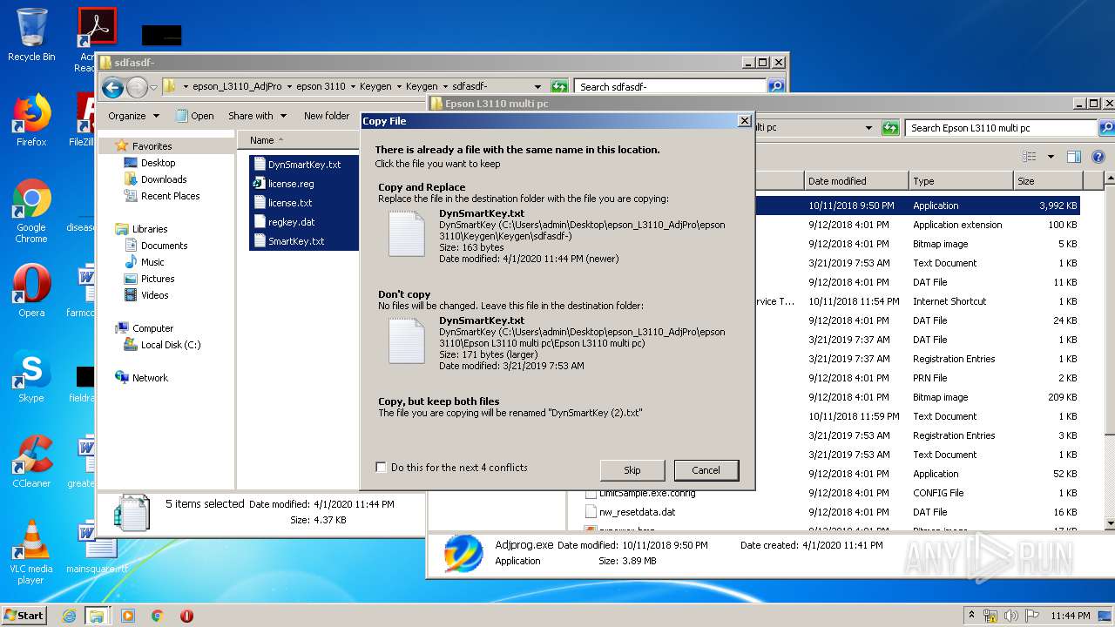Screen dimensions: 1115x627
Task: Open Windows Explorer taskbar button
Action: pyautogui.click(x=97, y=616)
